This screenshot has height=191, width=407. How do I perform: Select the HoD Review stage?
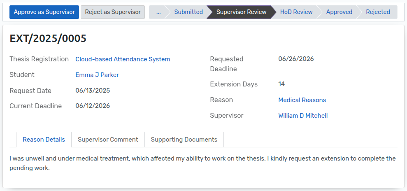coord(296,12)
